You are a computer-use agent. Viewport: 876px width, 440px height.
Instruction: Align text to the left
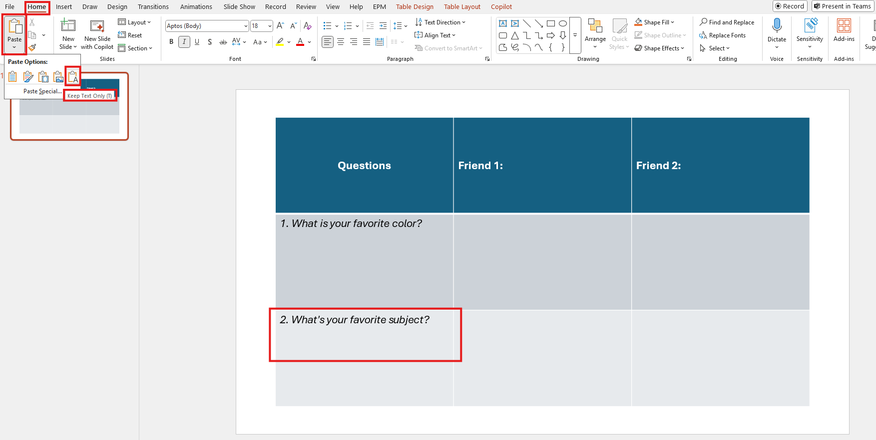pos(328,42)
